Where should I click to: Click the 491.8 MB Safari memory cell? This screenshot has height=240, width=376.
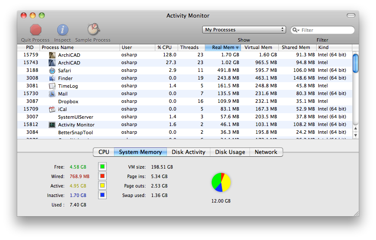tap(228, 70)
